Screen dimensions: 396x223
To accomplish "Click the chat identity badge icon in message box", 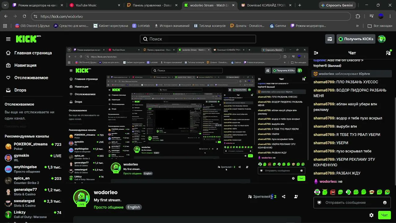I will click(x=319, y=203).
